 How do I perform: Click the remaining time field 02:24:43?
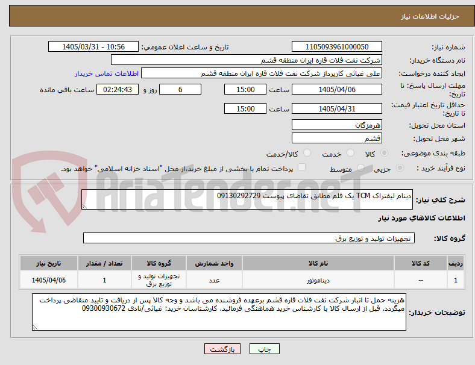118,89
